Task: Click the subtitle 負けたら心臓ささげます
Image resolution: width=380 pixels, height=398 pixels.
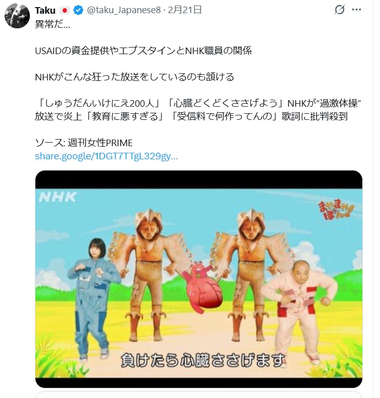Action: click(x=203, y=361)
